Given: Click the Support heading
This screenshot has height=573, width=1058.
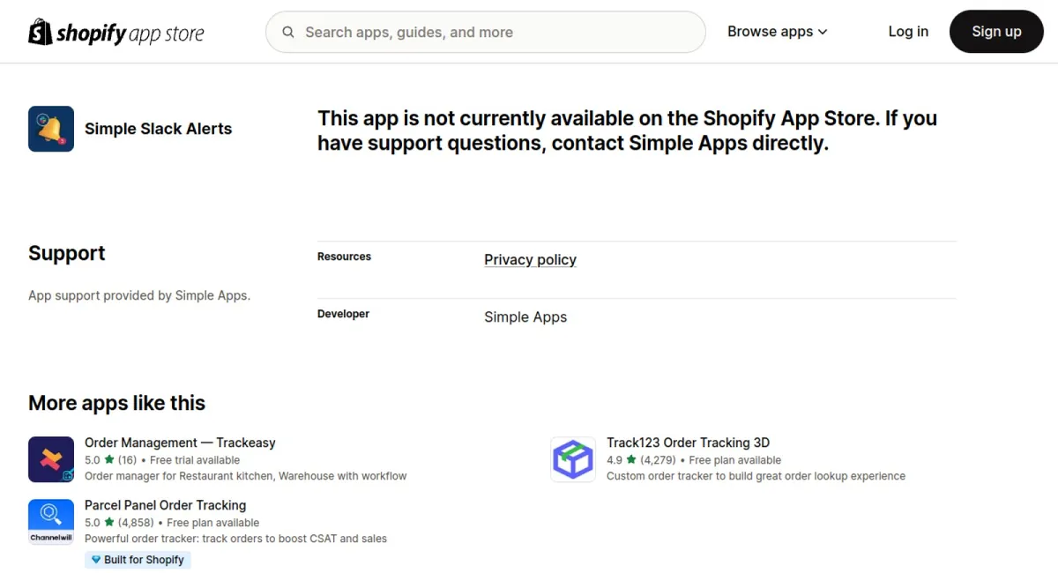Looking at the screenshot, I should 66,253.
